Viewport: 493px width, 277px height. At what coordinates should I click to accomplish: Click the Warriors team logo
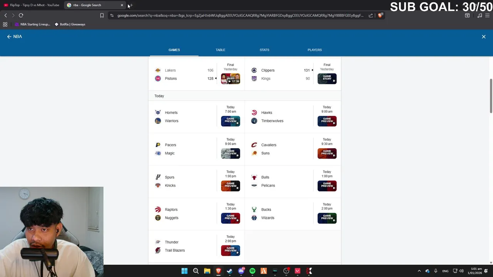158,121
